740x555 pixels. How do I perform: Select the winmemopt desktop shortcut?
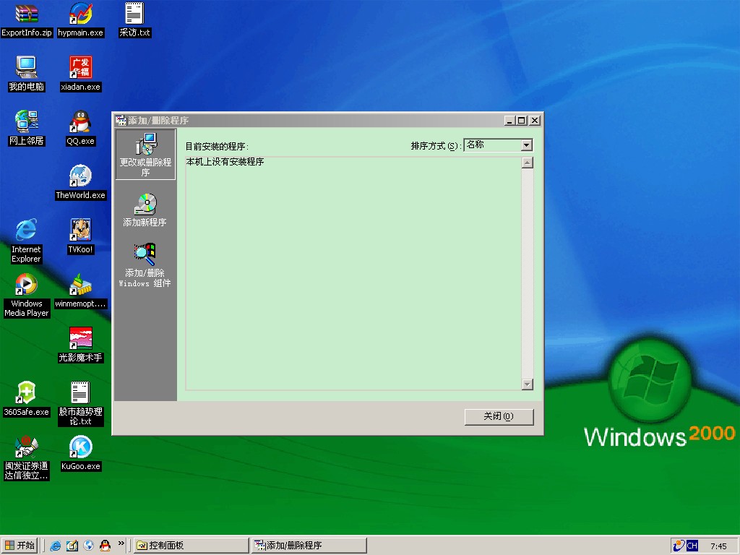pyautogui.click(x=81, y=291)
